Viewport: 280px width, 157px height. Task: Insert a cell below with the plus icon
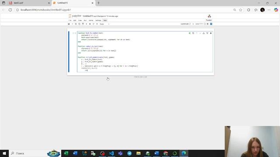(x=72, y=24)
